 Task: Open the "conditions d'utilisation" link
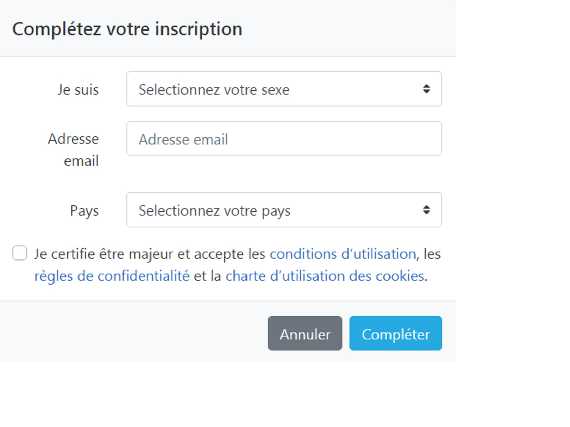tap(343, 254)
